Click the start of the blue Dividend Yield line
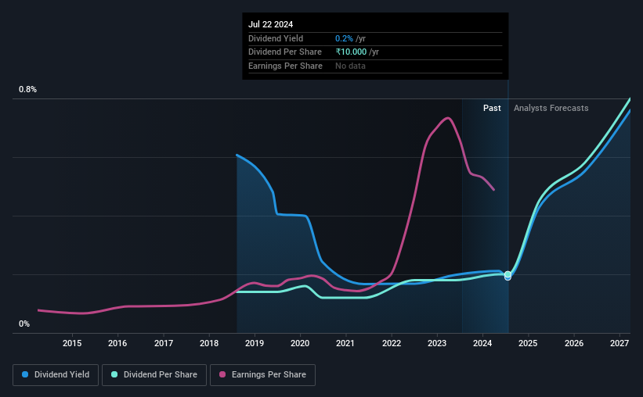 237,155
